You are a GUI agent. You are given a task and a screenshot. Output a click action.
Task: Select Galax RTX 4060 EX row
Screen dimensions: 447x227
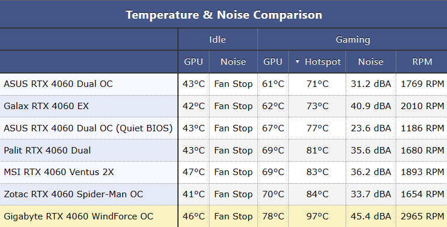(223, 106)
